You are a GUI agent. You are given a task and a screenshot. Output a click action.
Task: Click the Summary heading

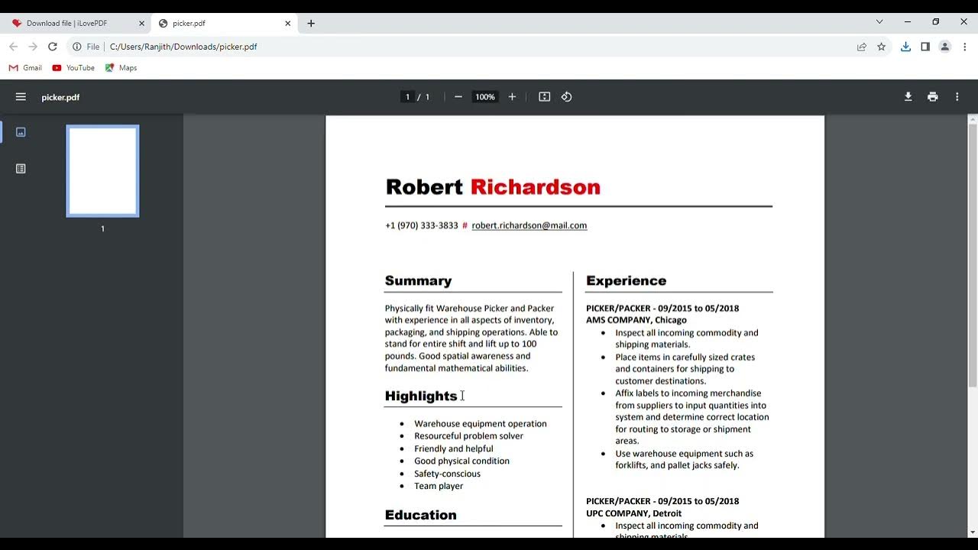(x=418, y=280)
